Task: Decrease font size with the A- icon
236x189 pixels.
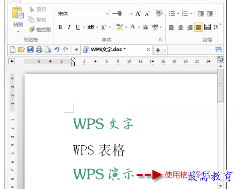Action: (148, 14)
